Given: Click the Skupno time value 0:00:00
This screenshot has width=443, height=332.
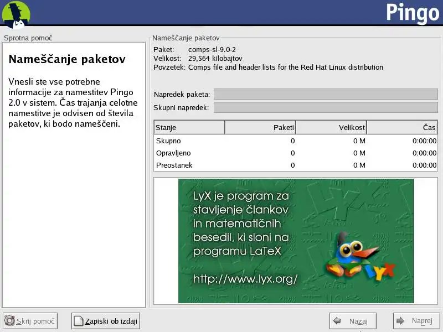Looking at the screenshot, I should 424,141.
